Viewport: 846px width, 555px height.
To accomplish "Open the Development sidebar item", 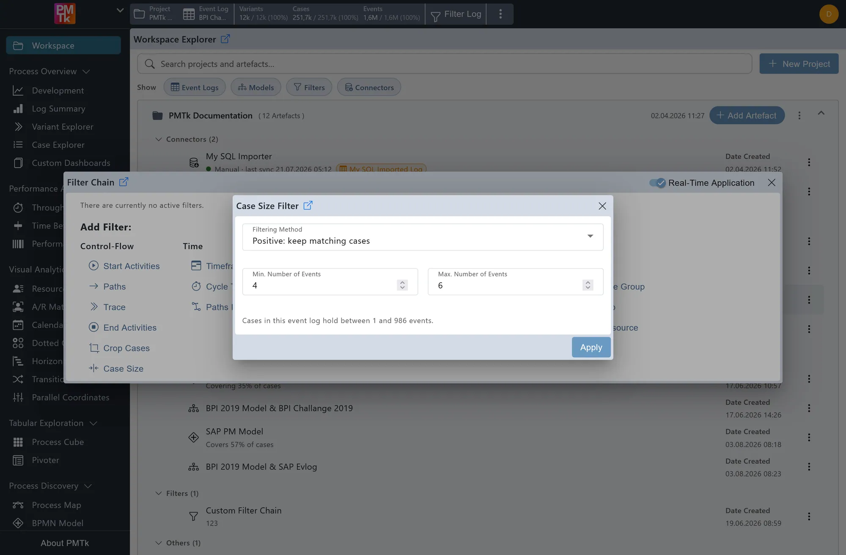I will [x=58, y=90].
